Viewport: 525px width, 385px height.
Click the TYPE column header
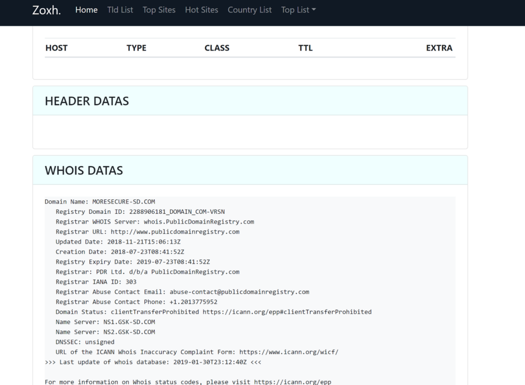coord(136,48)
